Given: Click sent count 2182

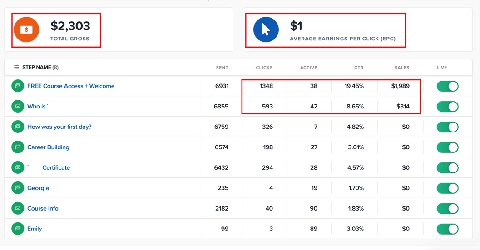Looking at the screenshot, I should point(222,208).
